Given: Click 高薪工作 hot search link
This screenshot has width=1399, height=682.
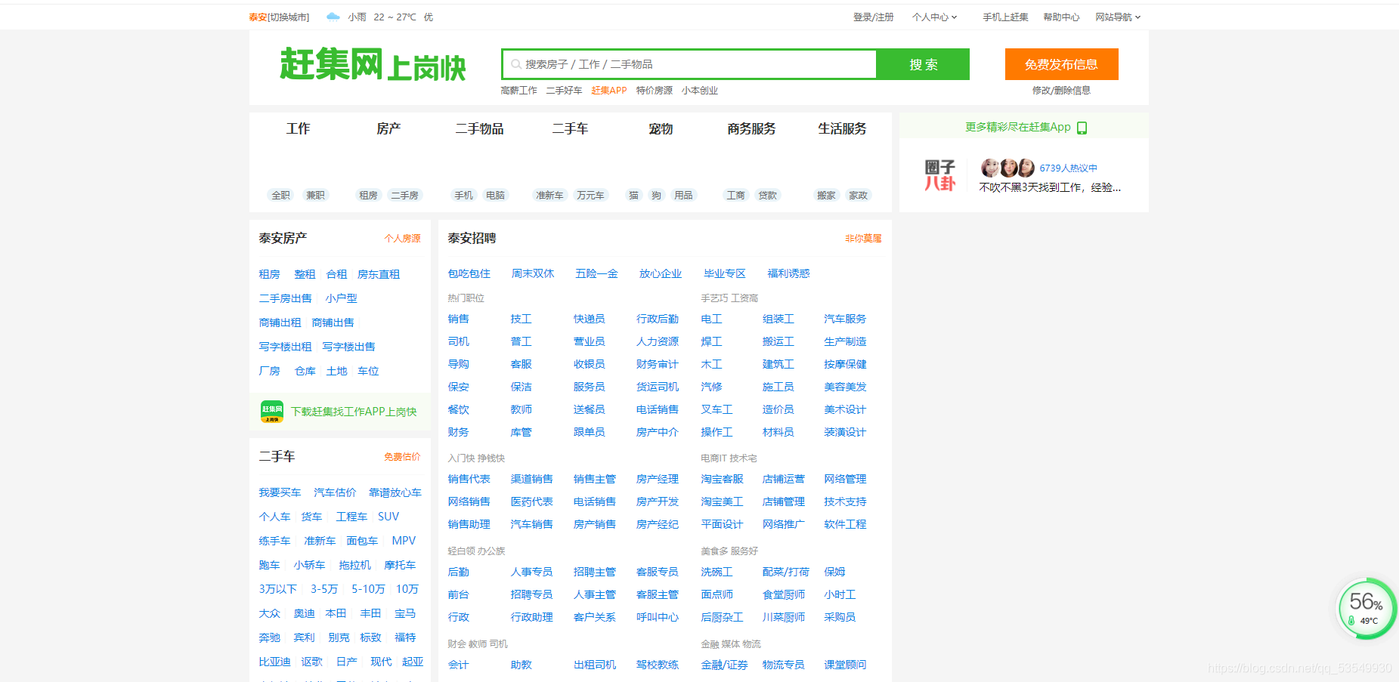Looking at the screenshot, I should 518,90.
